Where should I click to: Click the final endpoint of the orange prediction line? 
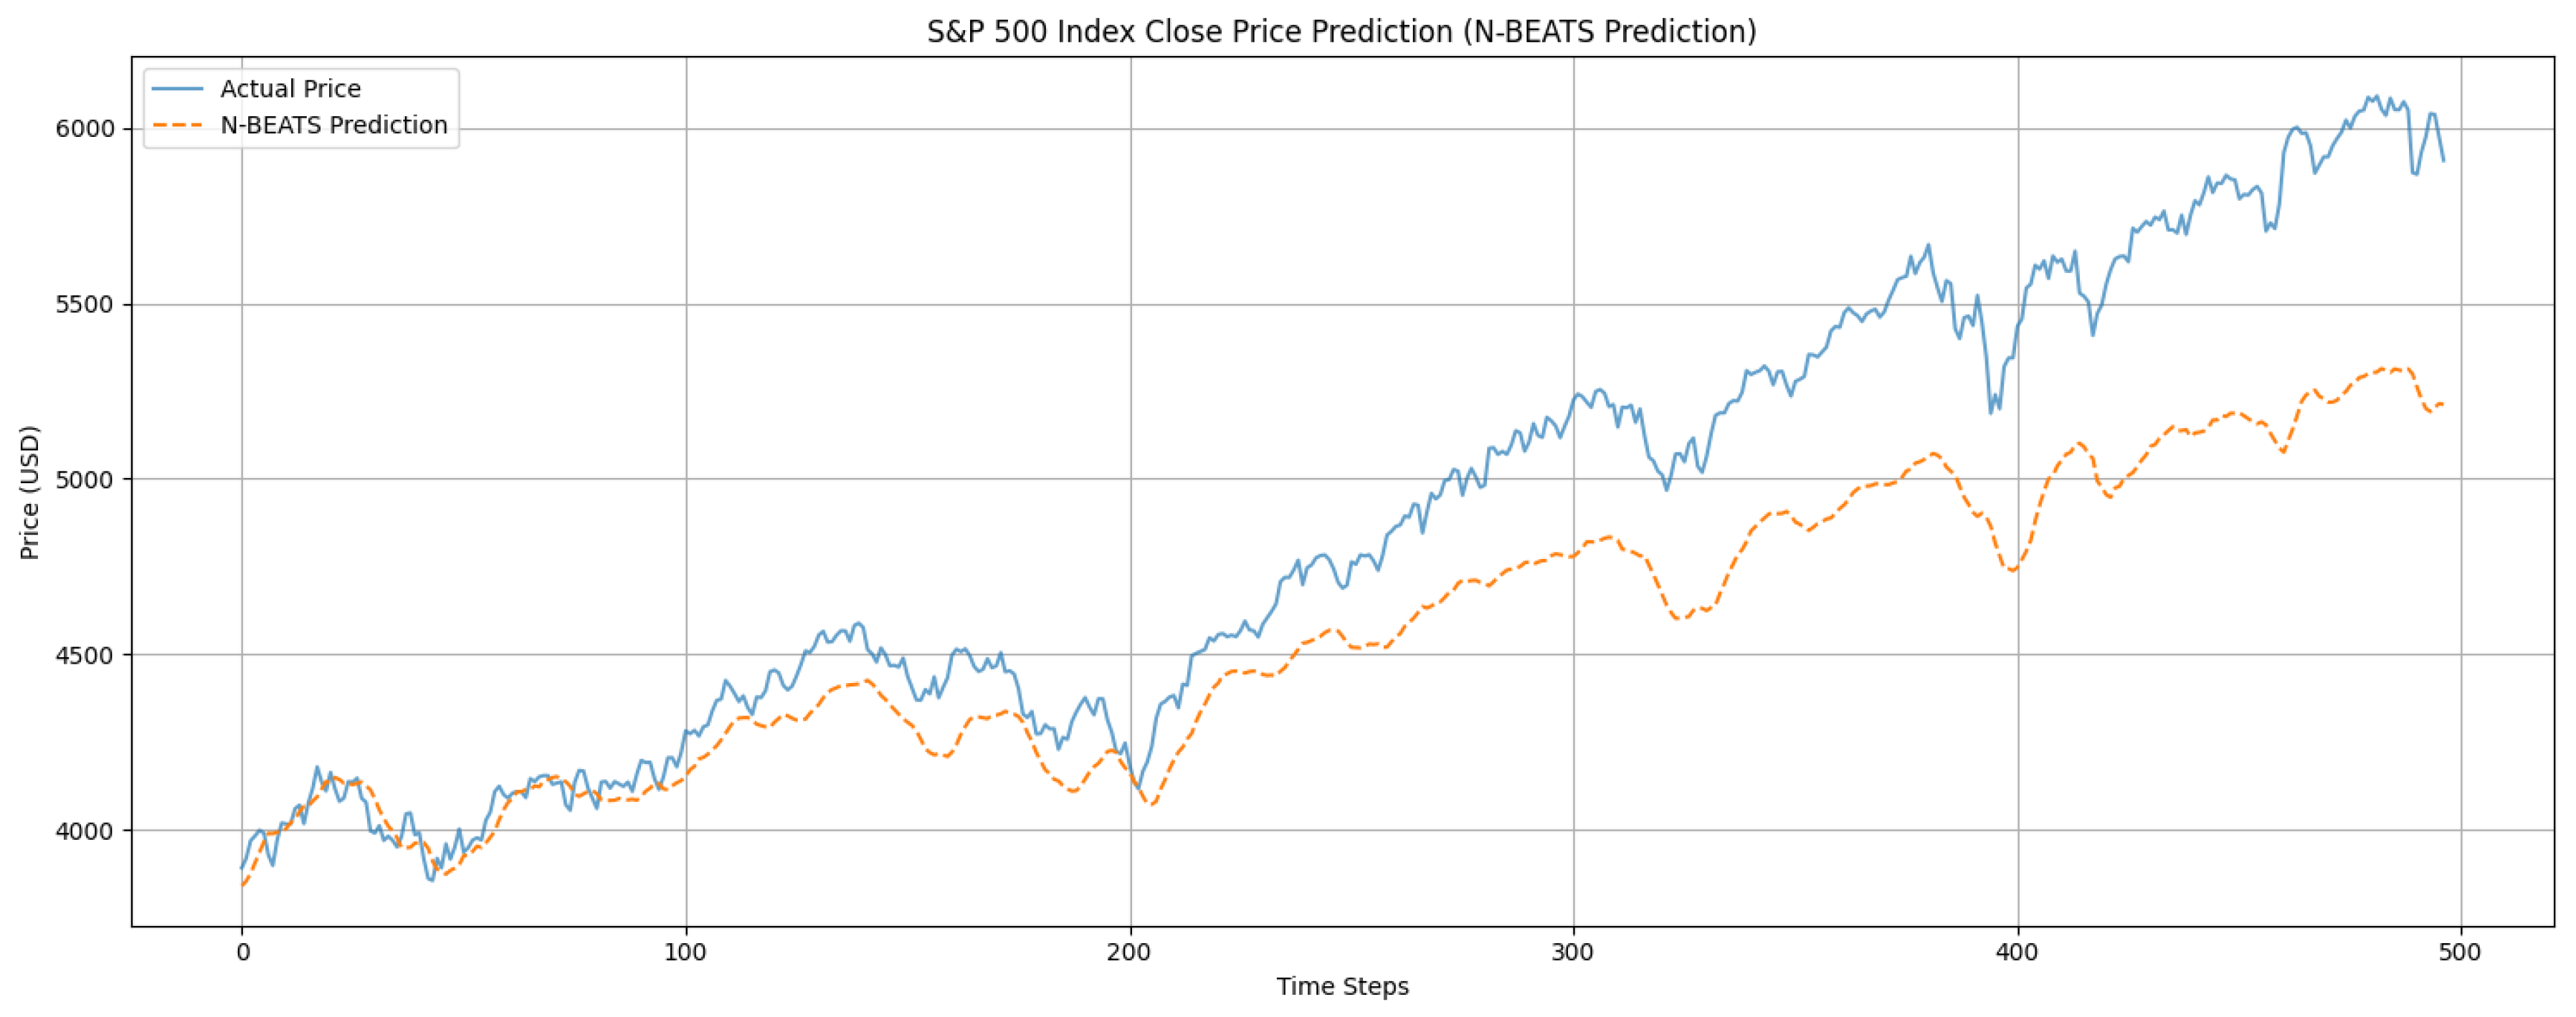point(2444,404)
